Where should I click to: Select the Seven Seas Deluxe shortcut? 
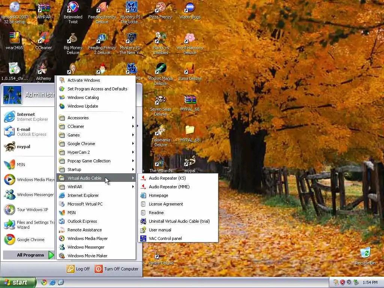click(160, 105)
